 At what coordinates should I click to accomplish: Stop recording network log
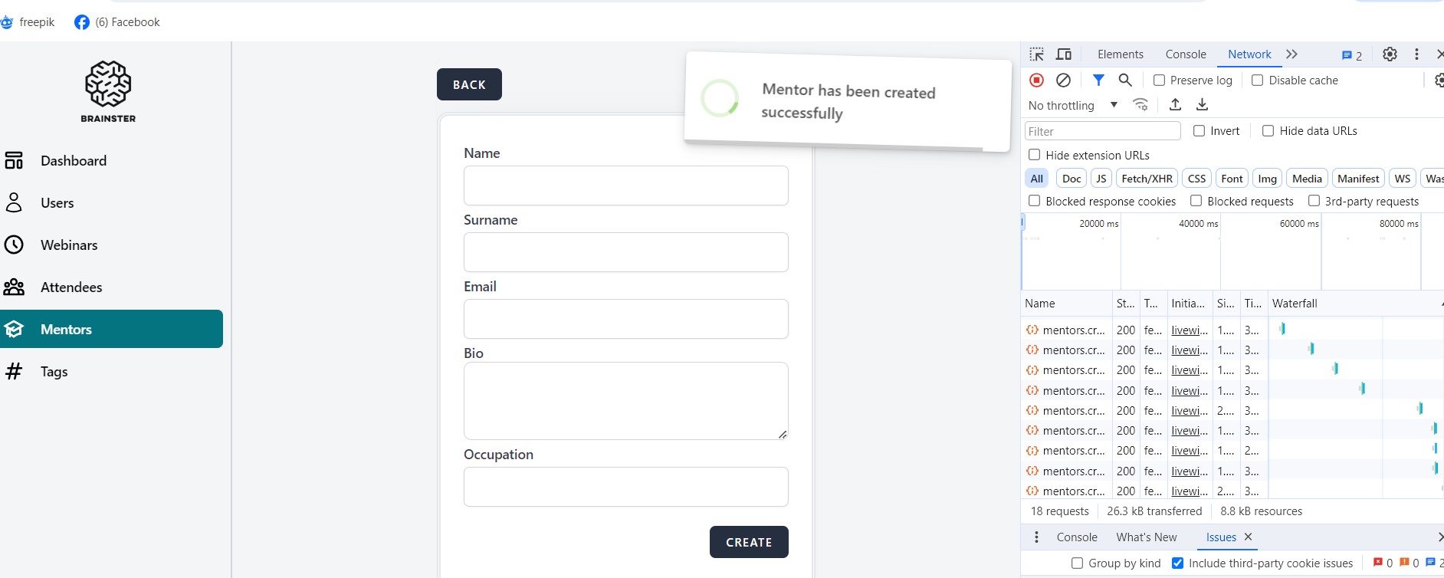coord(1036,80)
